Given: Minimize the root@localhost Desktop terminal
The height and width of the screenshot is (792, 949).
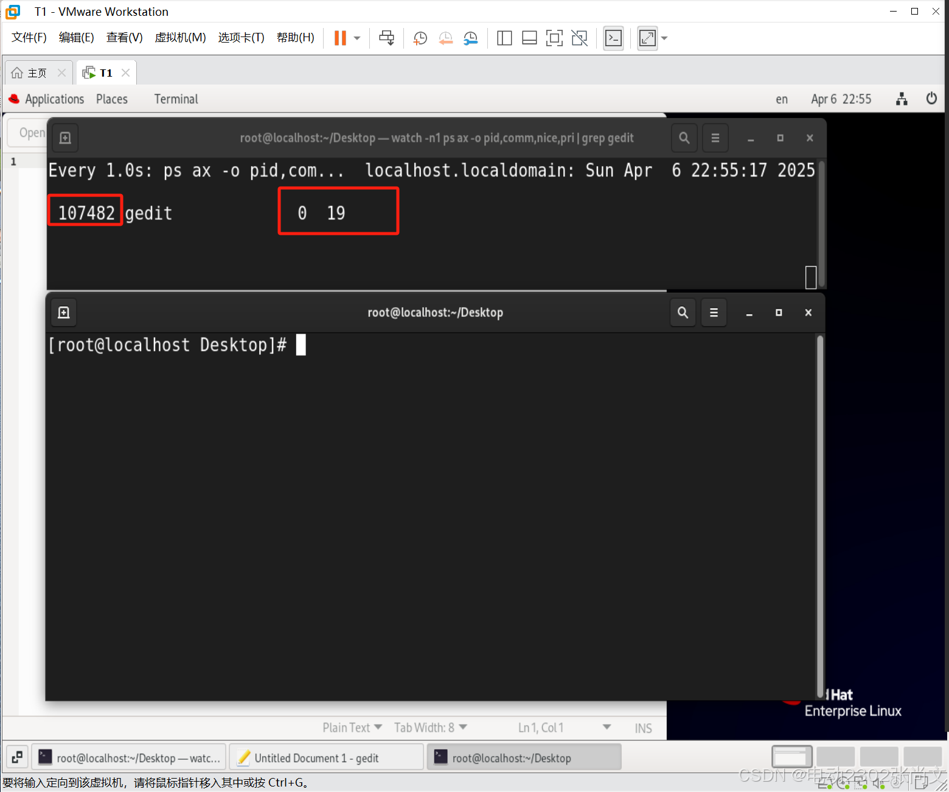Looking at the screenshot, I should click(749, 313).
